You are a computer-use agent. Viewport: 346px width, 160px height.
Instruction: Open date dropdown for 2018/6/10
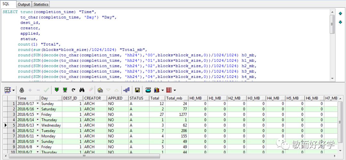click(38, 141)
